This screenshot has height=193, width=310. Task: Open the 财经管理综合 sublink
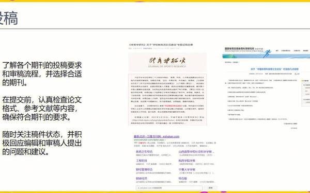click(x=144, y=169)
